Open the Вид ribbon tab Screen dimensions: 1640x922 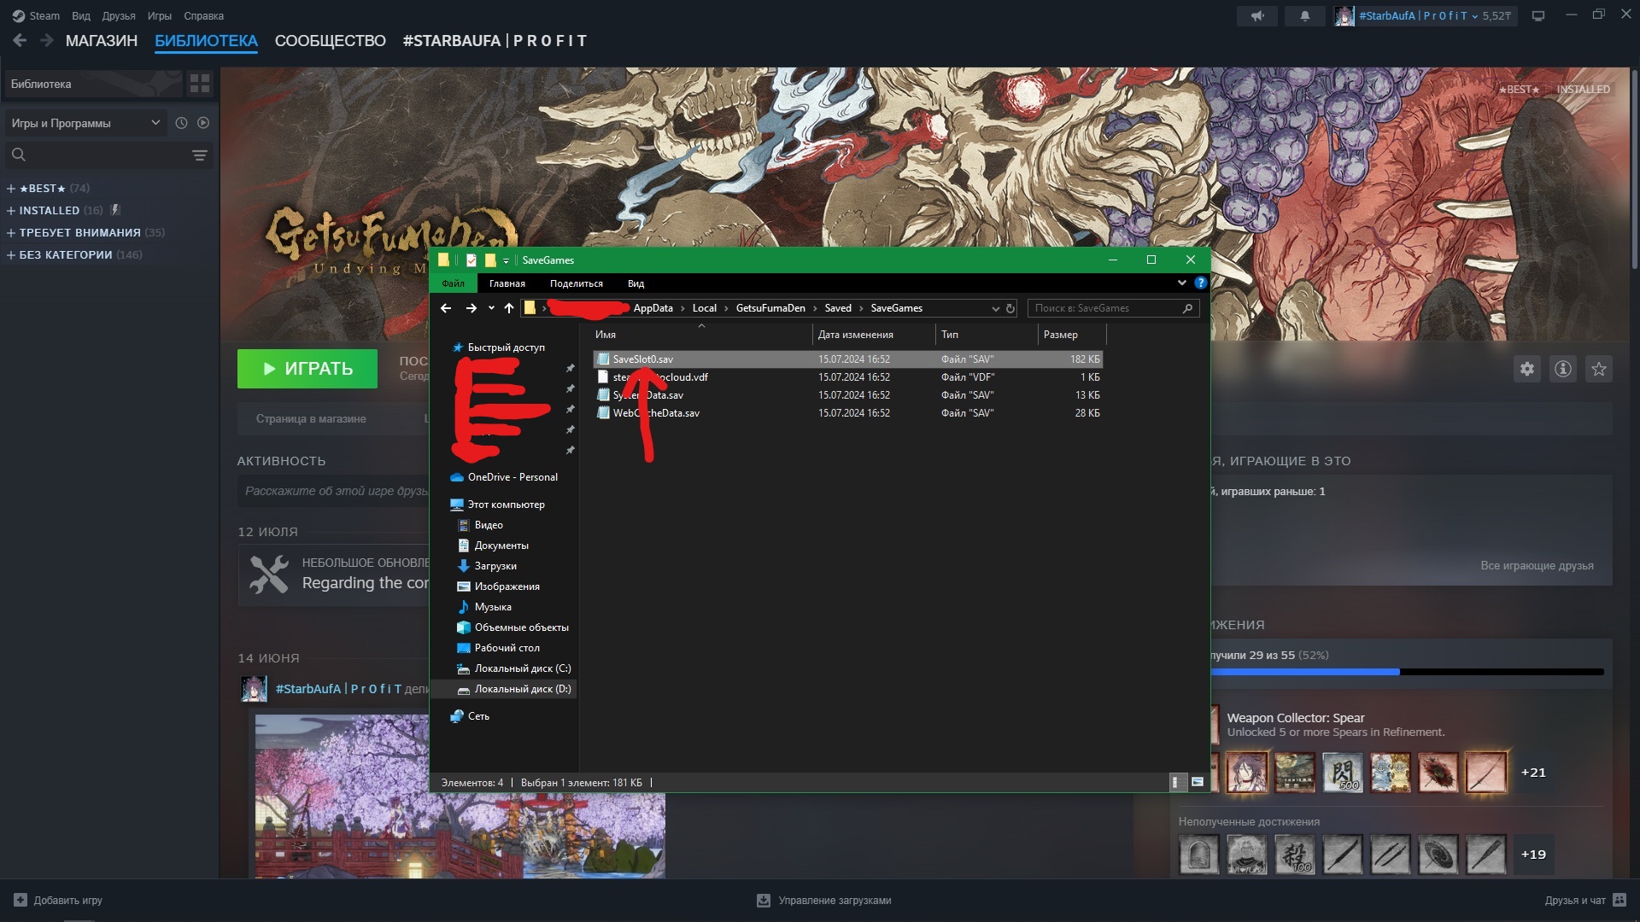click(x=635, y=283)
